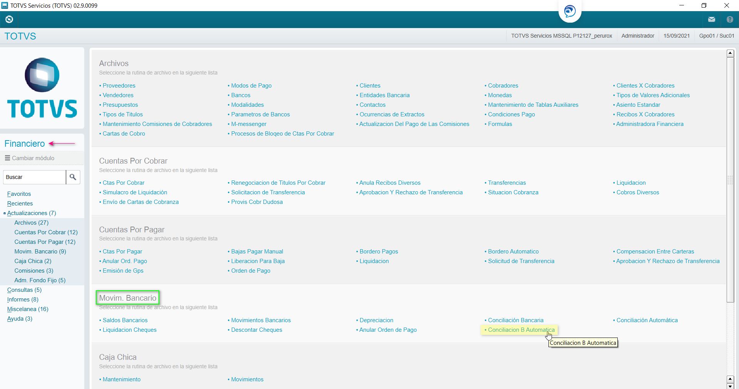This screenshot has width=739, height=389.
Task: Open Emisión de Gps link
Action: pos(123,271)
